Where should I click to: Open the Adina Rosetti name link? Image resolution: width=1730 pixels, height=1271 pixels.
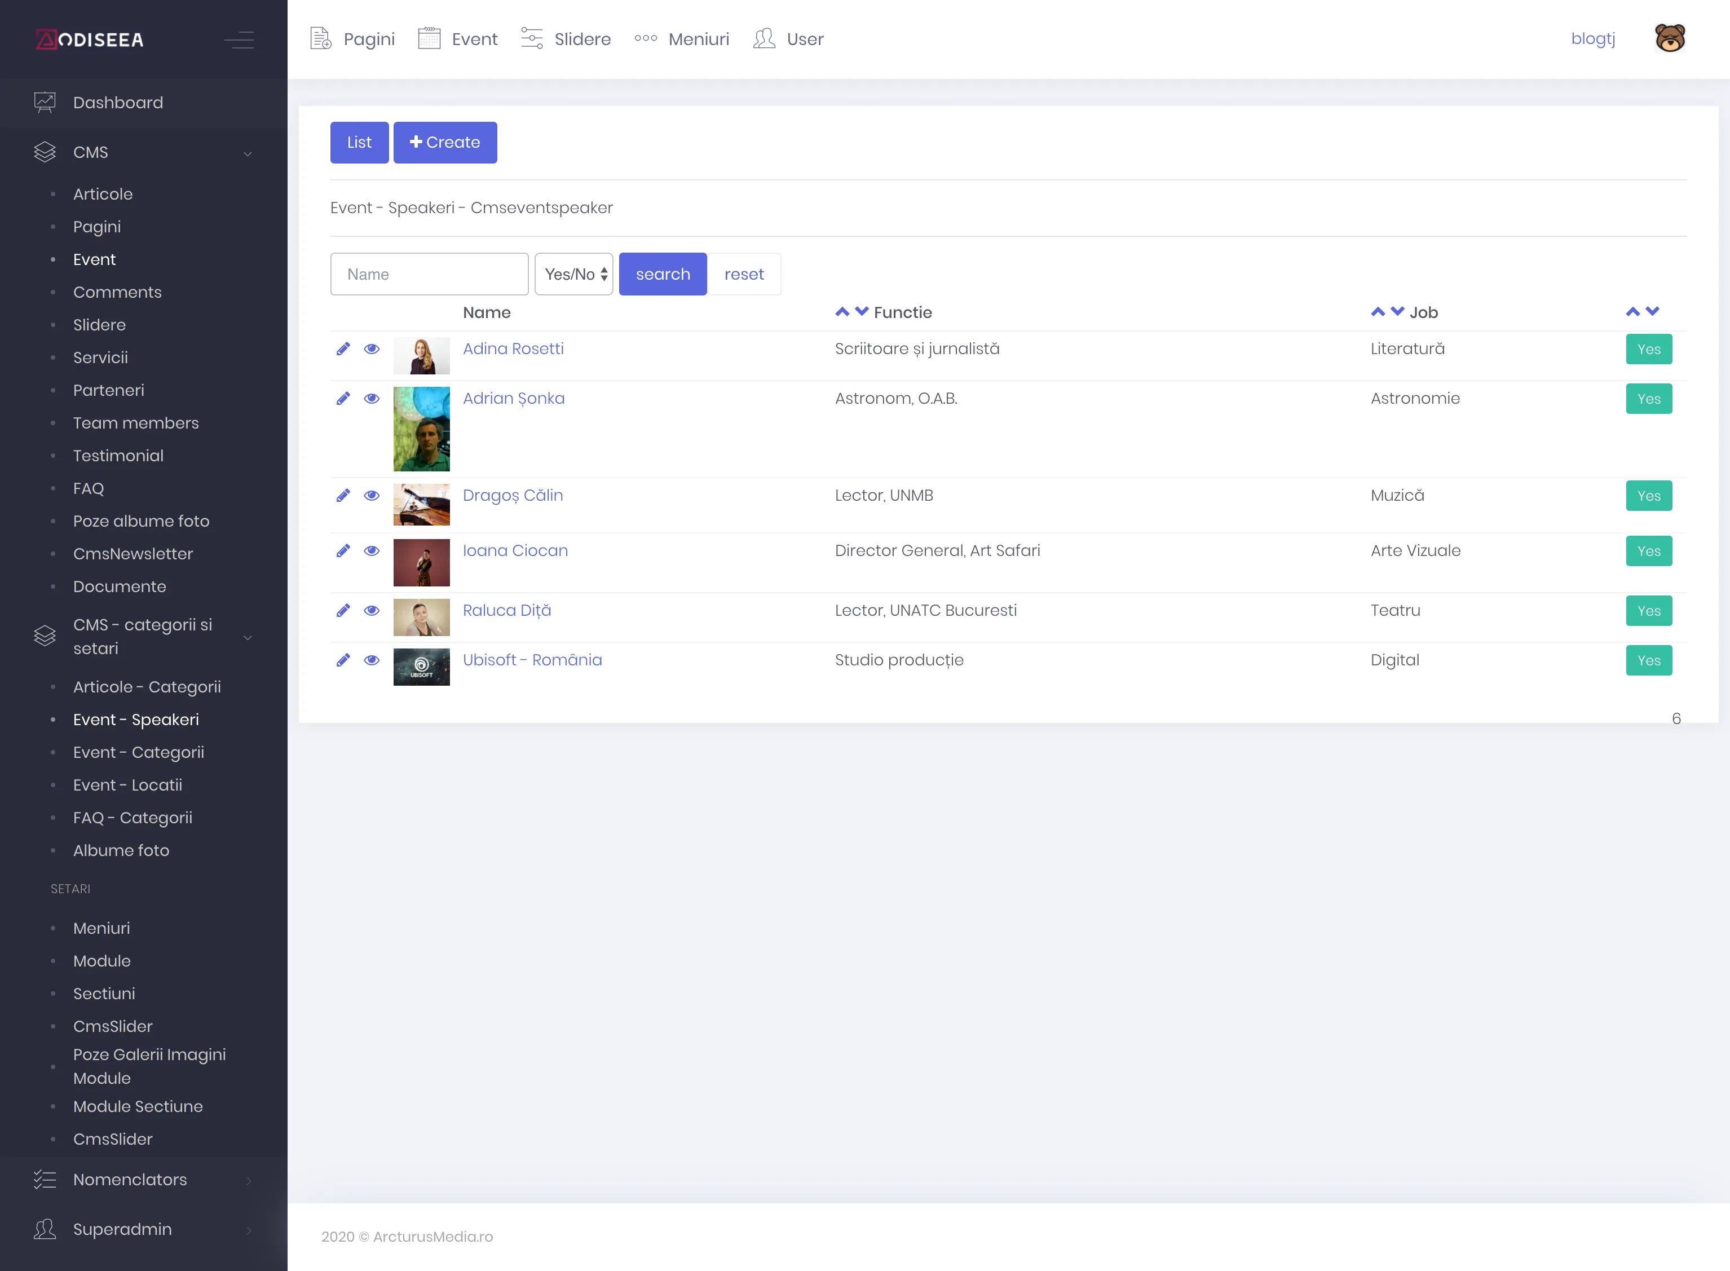[513, 348]
